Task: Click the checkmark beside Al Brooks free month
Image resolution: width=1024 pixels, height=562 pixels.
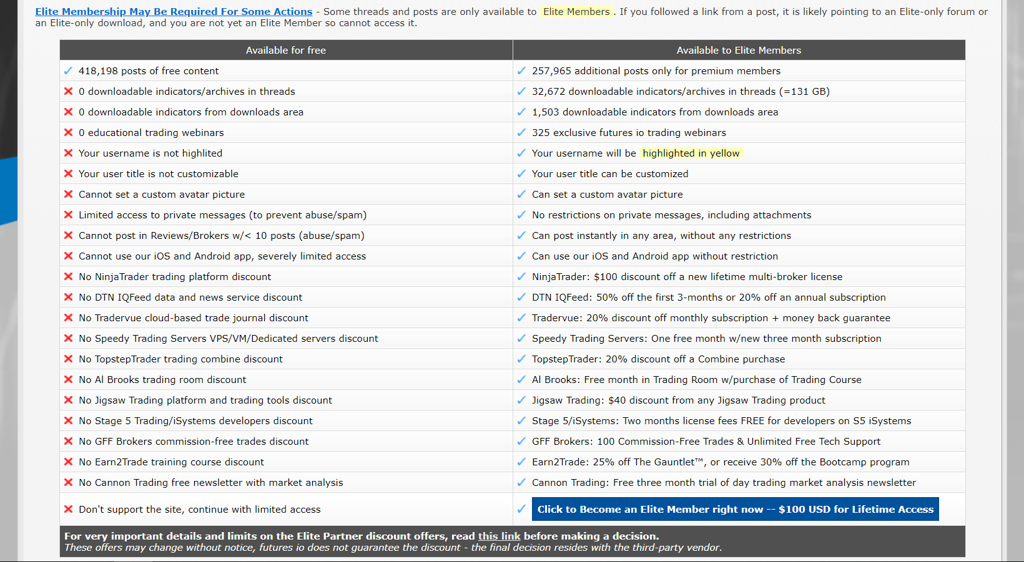Action: click(522, 379)
